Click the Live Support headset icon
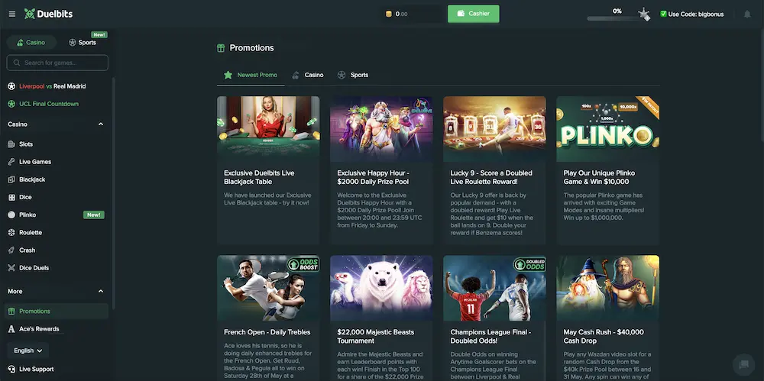The image size is (764, 381). pos(11,370)
